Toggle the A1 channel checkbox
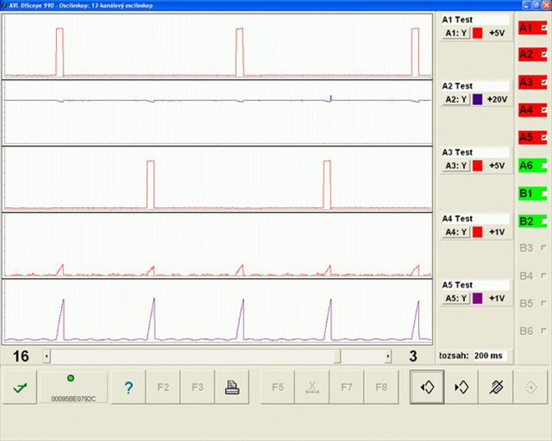This screenshot has width=552, height=441. pos(544,28)
